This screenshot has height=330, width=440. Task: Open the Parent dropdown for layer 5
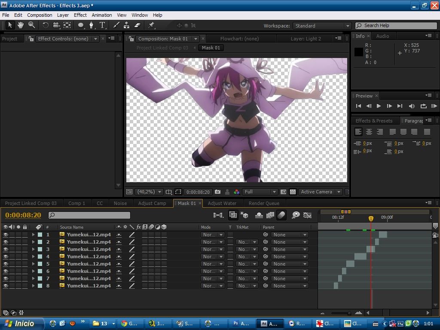pyautogui.click(x=290, y=264)
